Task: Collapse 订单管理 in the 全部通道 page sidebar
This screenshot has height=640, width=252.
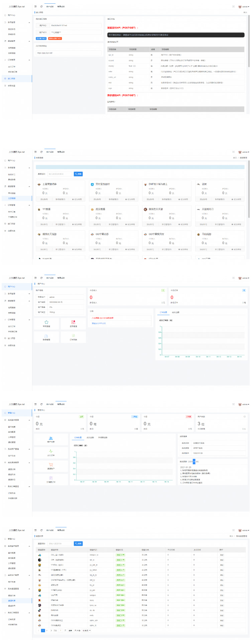Action: point(29,205)
